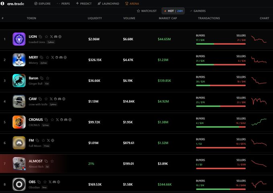Screen dimensions: 273x193
Task: Click the LION buyers/sellers ratio bar
Action: pos(221,44)
